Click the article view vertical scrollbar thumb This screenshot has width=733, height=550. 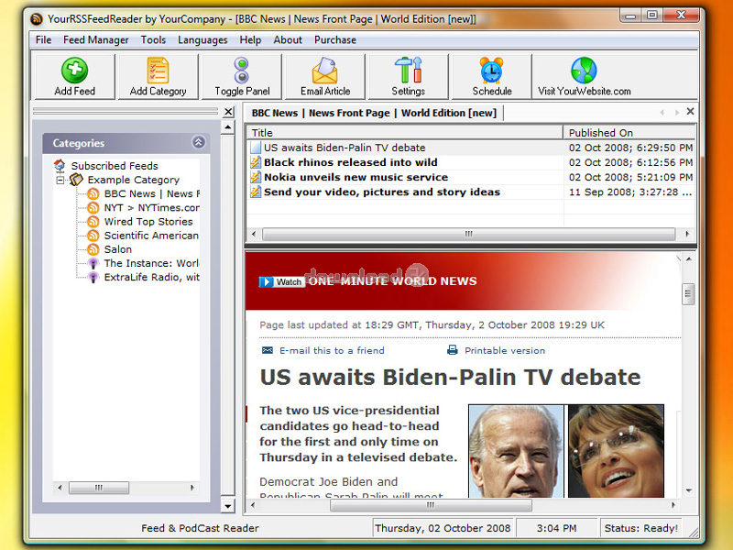point(688,294)
